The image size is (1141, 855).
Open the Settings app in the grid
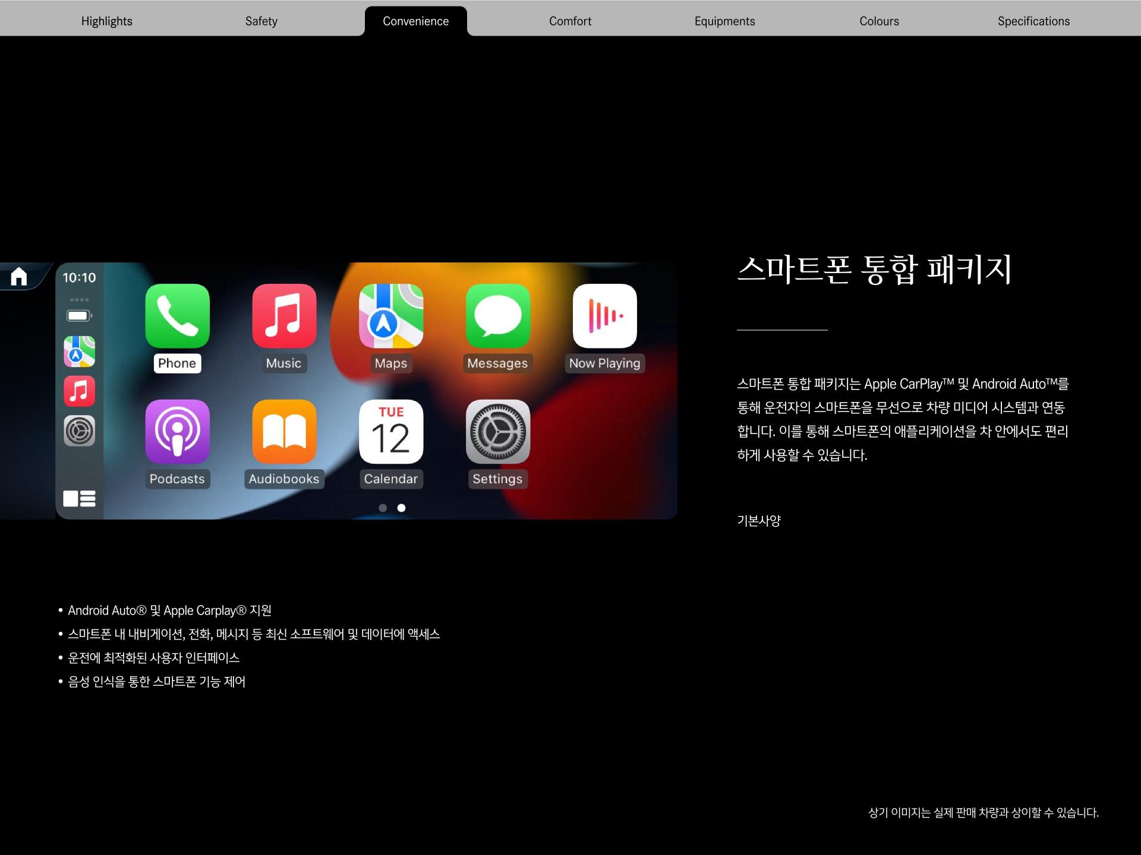point(498,432)
